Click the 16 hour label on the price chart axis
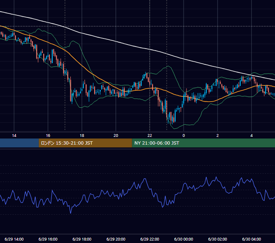This screenshot has width=275, height=243. tap(48, 136)
